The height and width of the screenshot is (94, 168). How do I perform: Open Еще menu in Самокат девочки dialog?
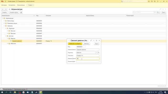pyautogui.click(x=97, y=44)
